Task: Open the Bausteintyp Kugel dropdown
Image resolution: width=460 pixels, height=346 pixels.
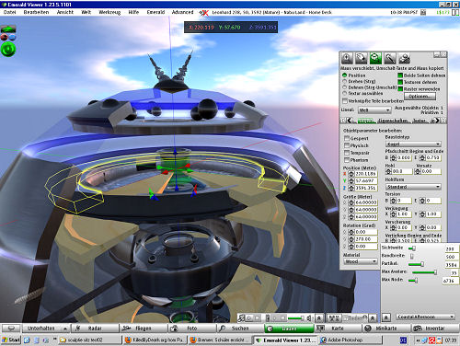Action: click(413, 144)
